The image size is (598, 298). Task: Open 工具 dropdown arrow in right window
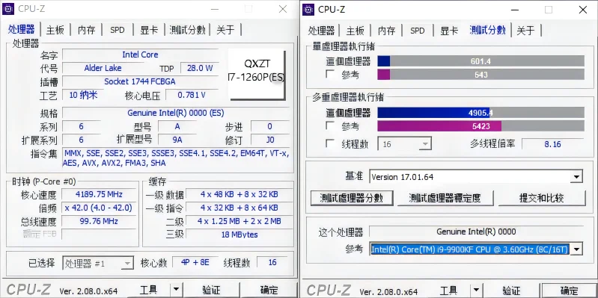pos(476,291)
